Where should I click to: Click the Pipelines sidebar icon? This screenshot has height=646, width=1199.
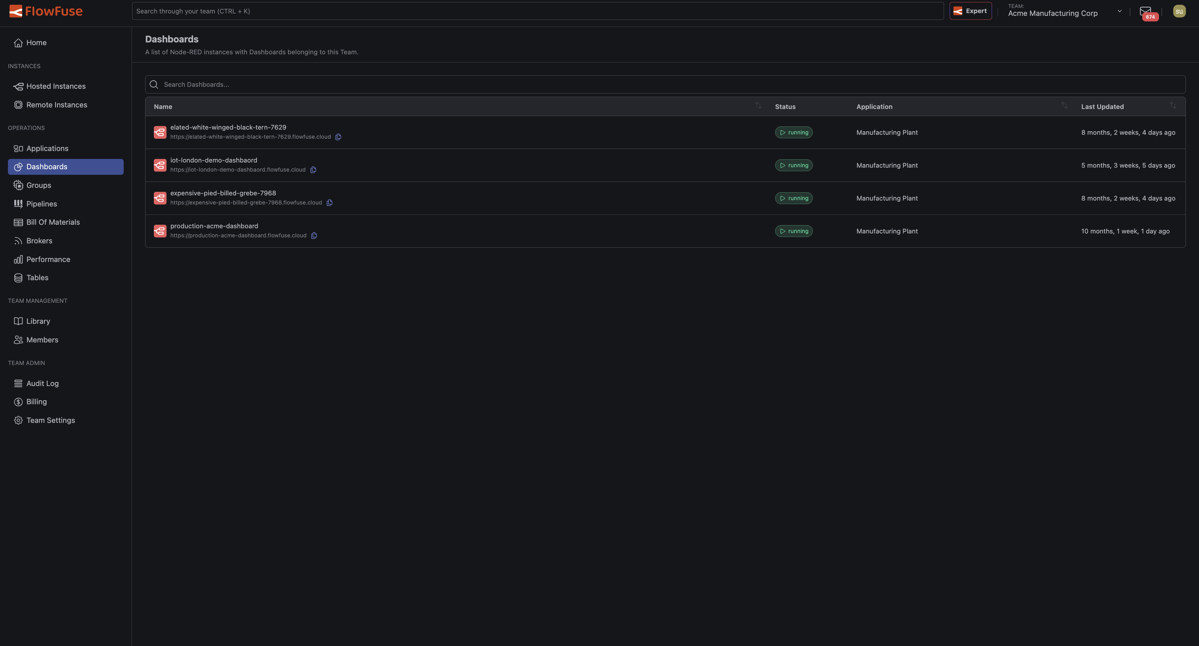[x=18, y=204]
